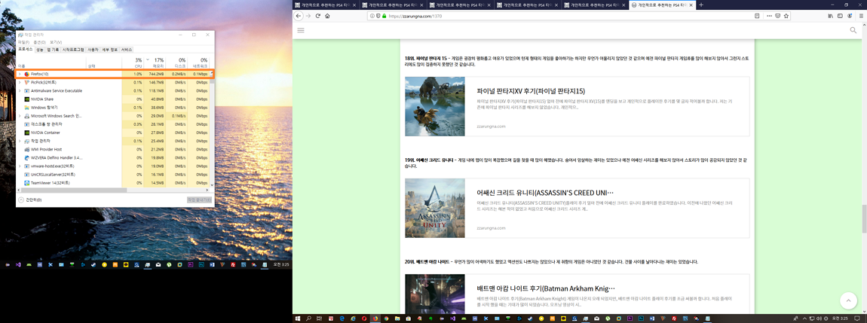
Task: Show site information icon in address bar
Action: [372, 16]
